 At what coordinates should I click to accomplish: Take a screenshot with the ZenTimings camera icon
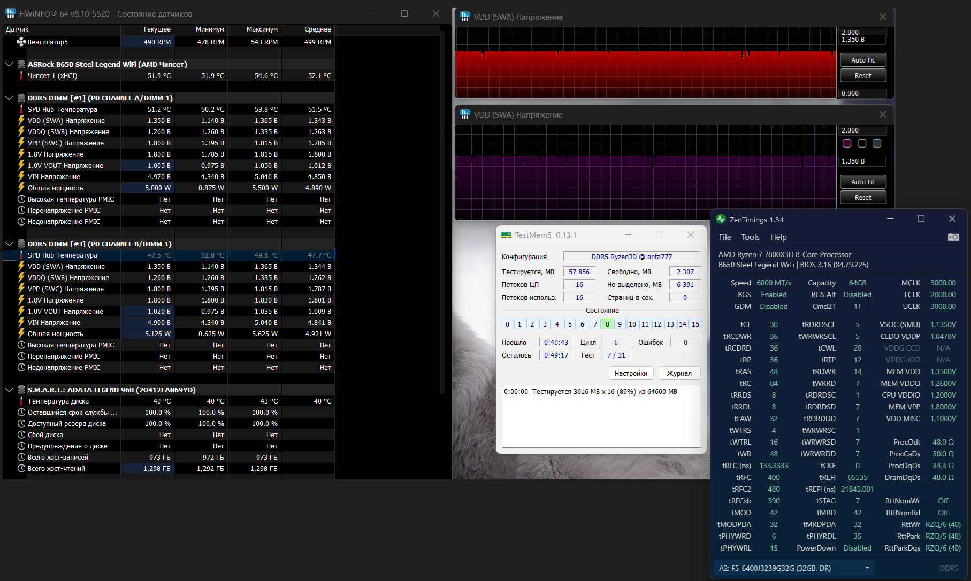coord(953,237)
